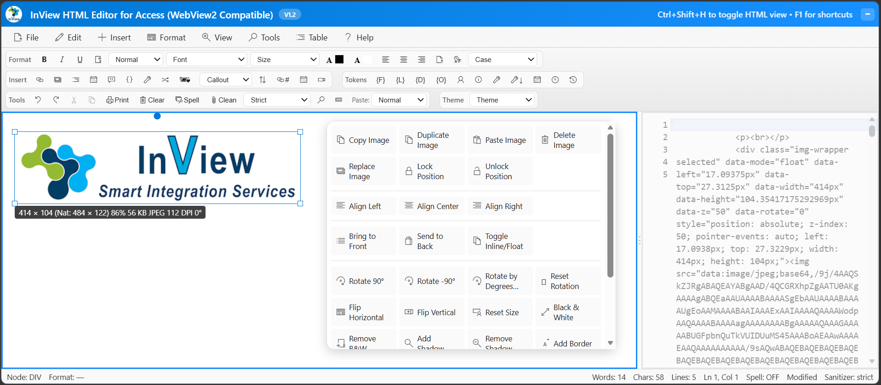Image resolution: width=881 pixels, height=385 pixels.
Task: Click the user person token icon
Action: click(460, 79)
